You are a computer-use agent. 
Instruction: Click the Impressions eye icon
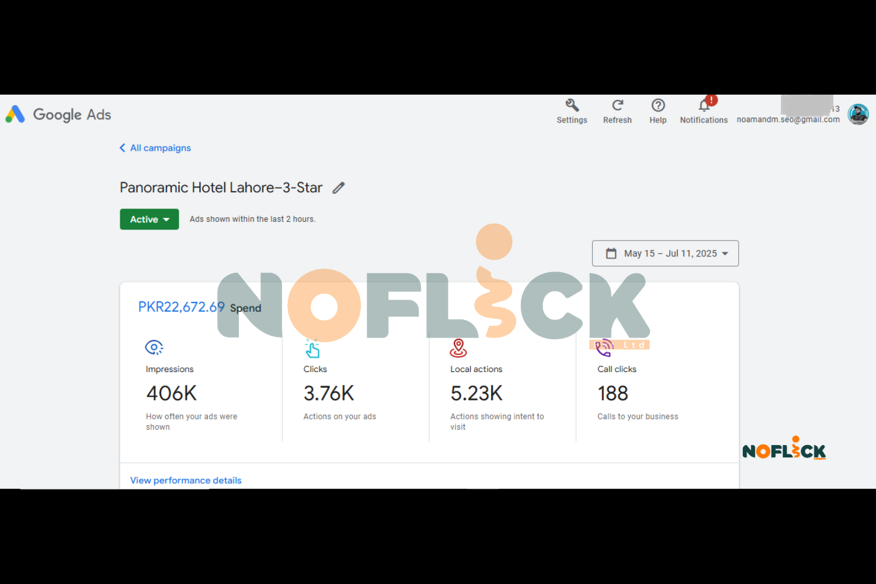point(154,347)
